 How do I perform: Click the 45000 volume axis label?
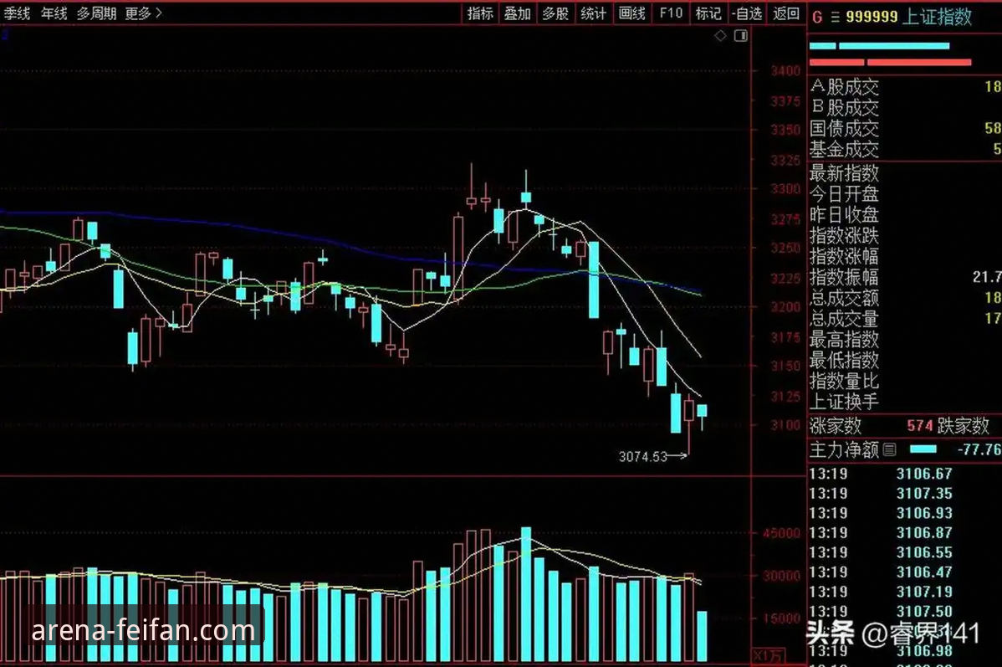pyautogui.click(x=781, y=533)
